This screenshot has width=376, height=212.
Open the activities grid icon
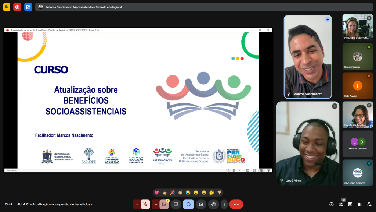(x=359, y=204)
